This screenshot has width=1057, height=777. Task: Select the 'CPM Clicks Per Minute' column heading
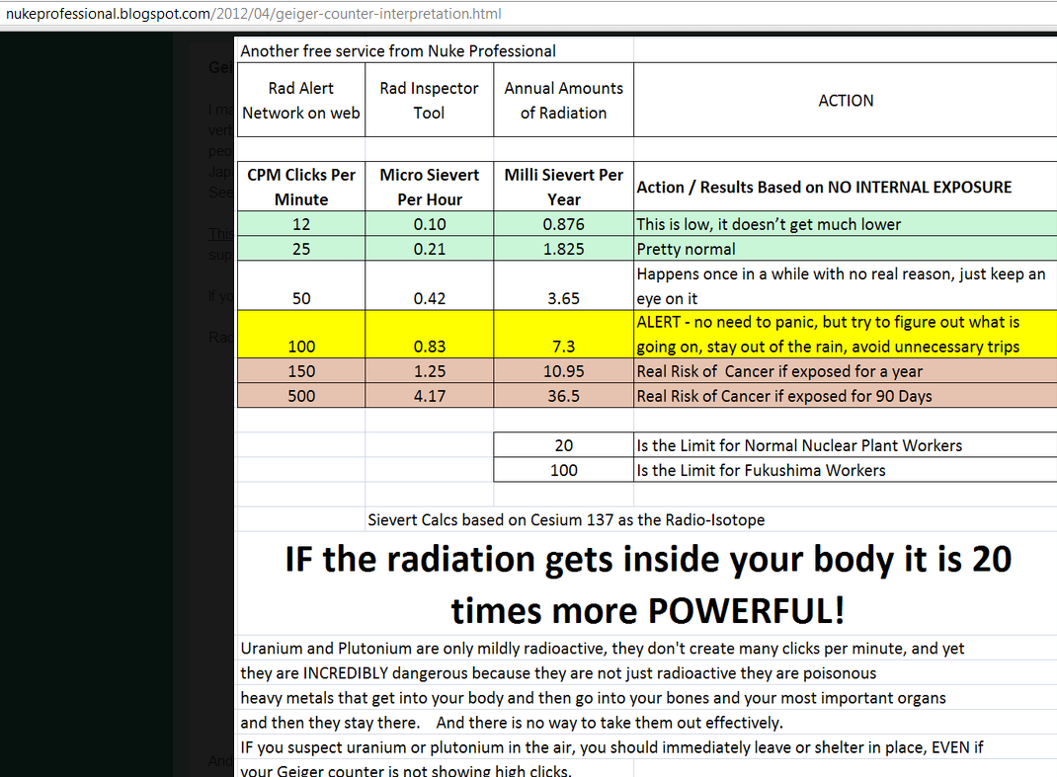(x=301, y=187)
